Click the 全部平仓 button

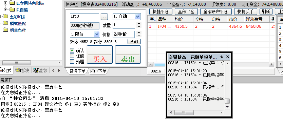[x=186, y=12]
